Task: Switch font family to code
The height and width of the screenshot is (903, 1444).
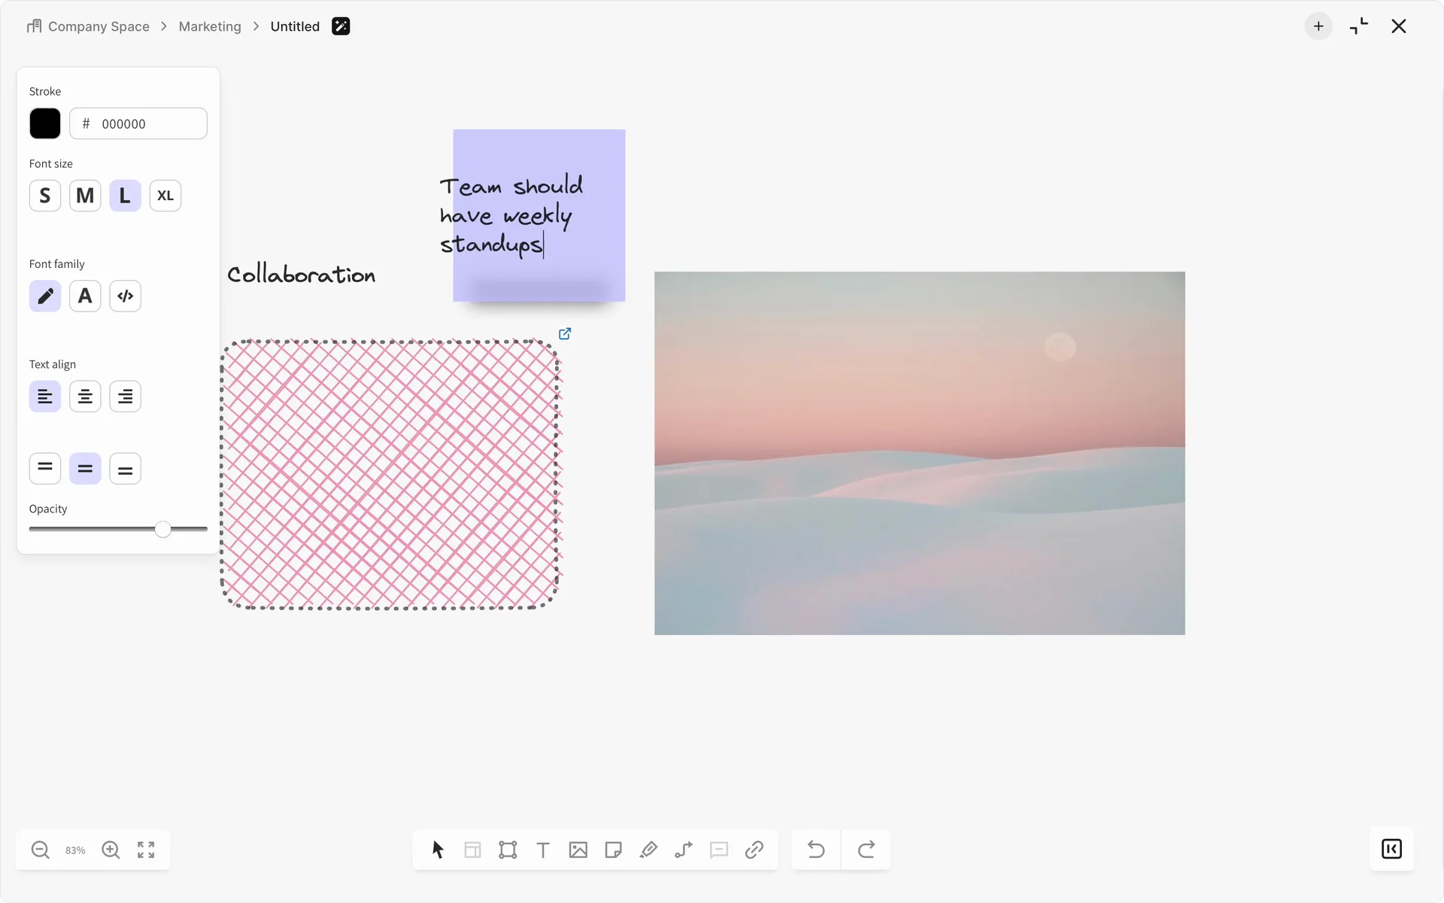Action: pos(125,296)
